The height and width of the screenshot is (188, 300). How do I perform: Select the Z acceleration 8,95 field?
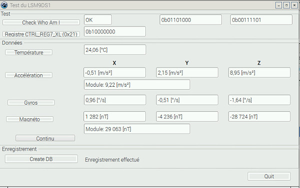point(259,72)
